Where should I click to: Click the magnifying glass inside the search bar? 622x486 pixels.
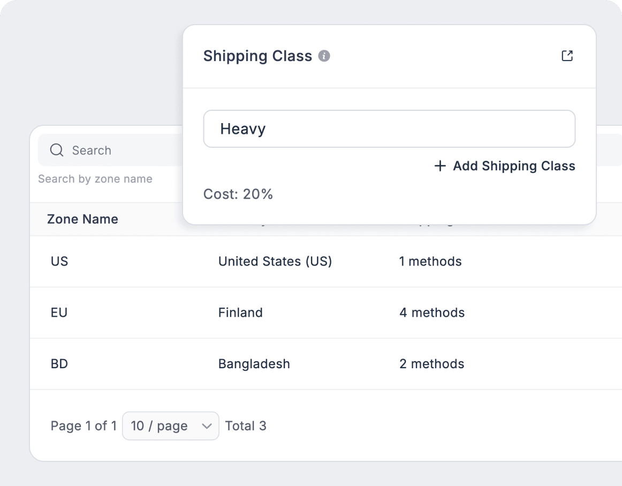(56, 150)
